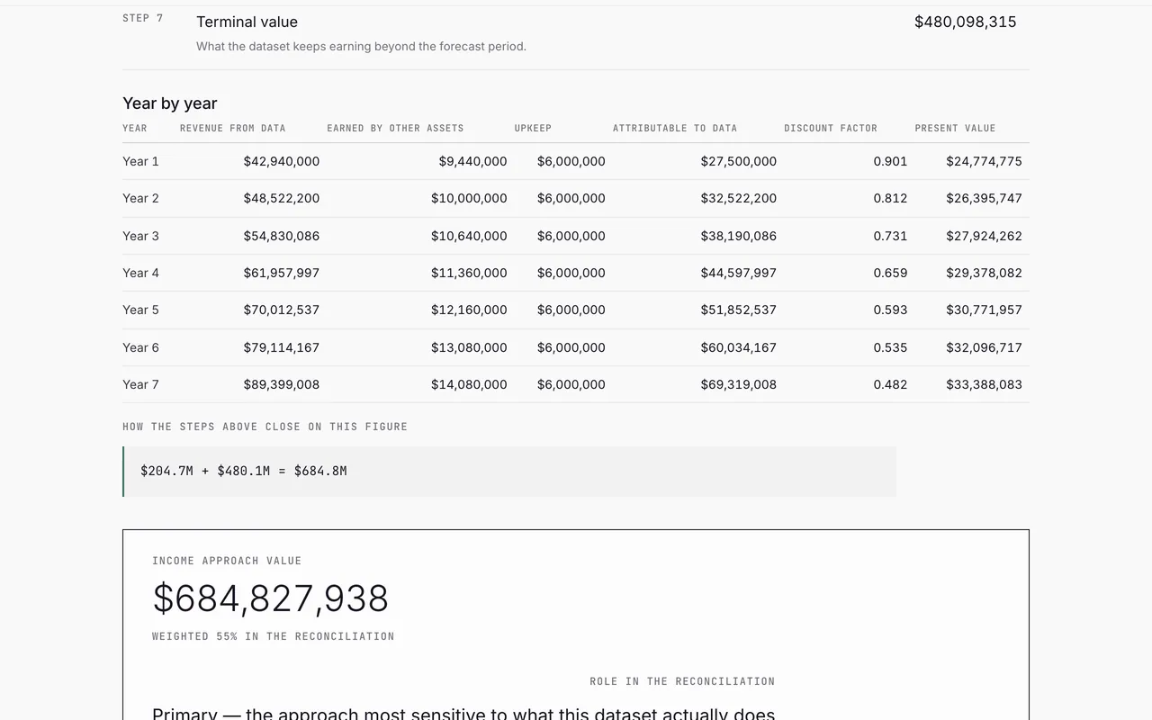Viewport: 1152px width, 720px height.
Task: Click WEIGHTED 55% IN THE RECONCILIATION text
Action: tap(274, 636)
